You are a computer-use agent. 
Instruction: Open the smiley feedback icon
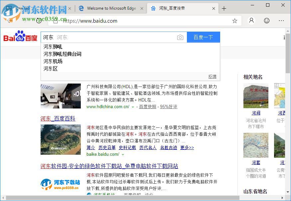[x=267, y=21]
